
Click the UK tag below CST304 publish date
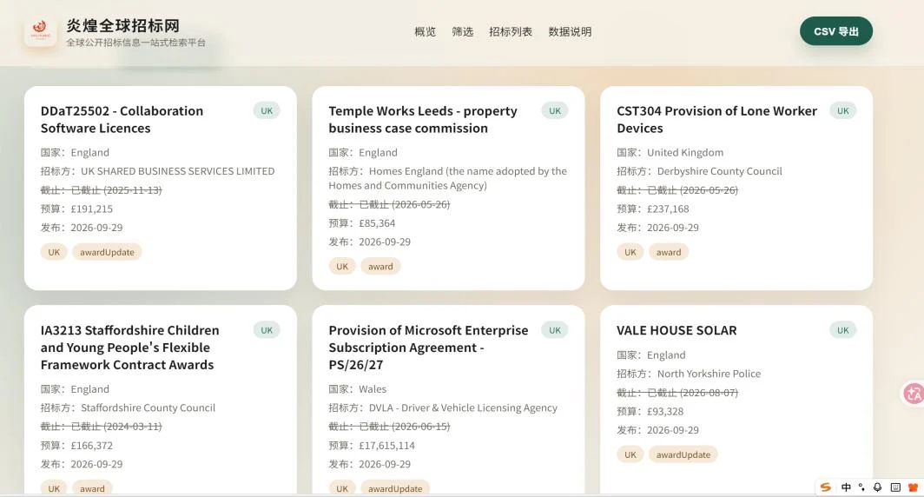pos(630,252)
